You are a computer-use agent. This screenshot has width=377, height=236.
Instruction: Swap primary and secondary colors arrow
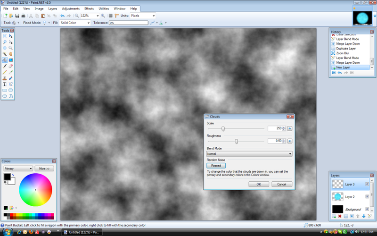click(13, 175)
